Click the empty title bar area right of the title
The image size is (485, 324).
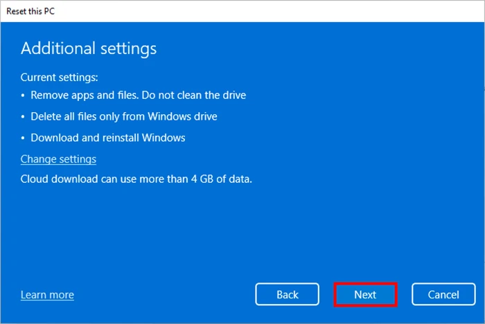click(277, 8)
